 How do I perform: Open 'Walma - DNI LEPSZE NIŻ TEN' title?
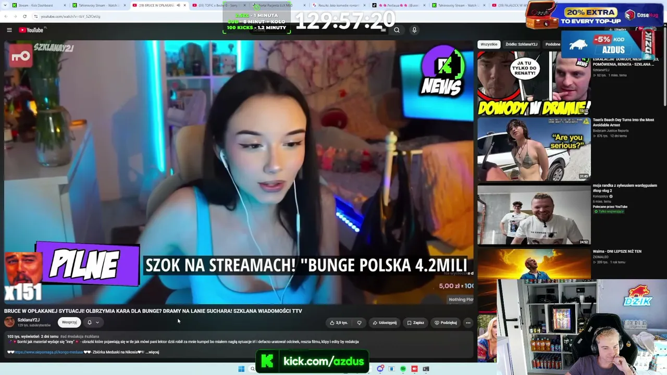point(617,252)
